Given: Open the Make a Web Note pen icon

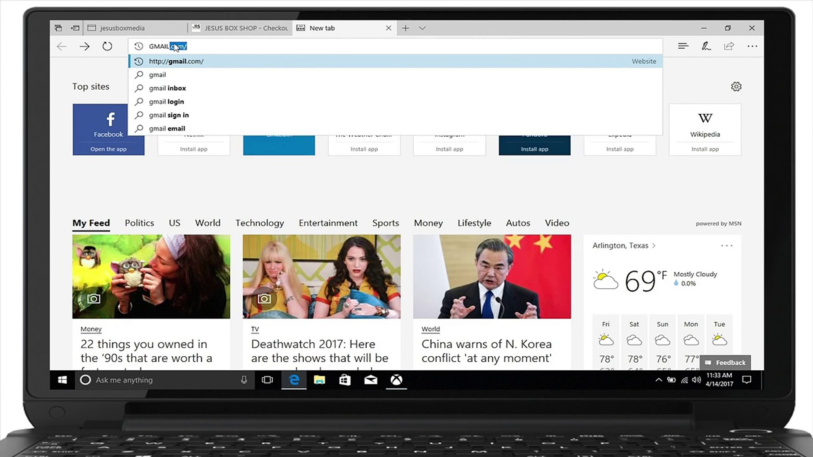Looking at the screenshot, I should pyautogui.click(x=706, y=46).
